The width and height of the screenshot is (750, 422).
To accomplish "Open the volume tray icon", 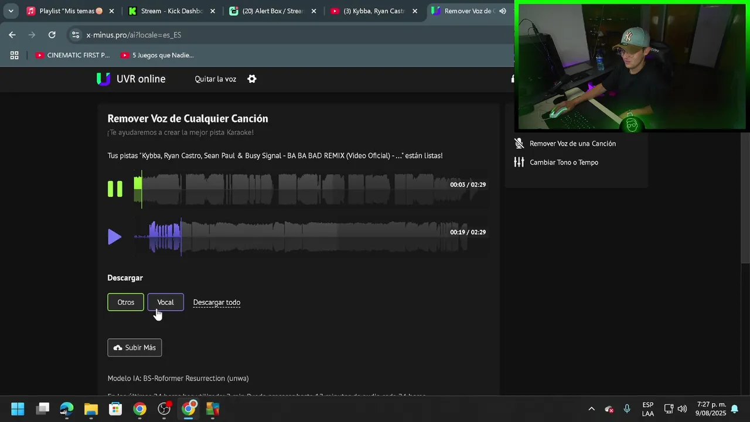I will click(682, 409).
